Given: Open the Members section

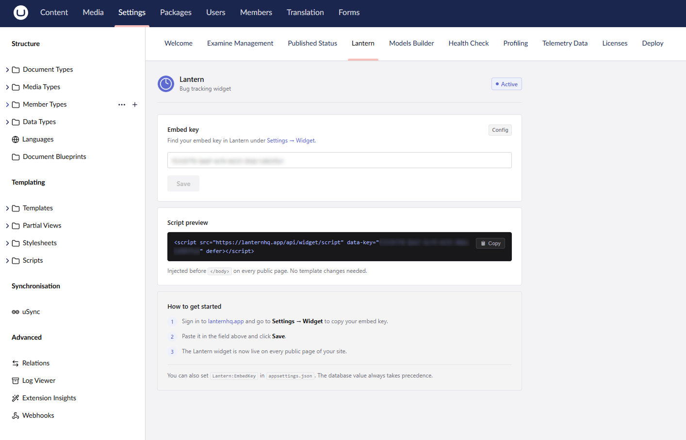Looking at the screenshot, I should click(256, 13).
